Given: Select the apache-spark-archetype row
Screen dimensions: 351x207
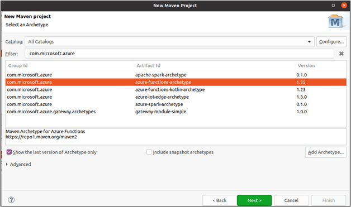Looking at the screenshot, I should pos(176,75).
